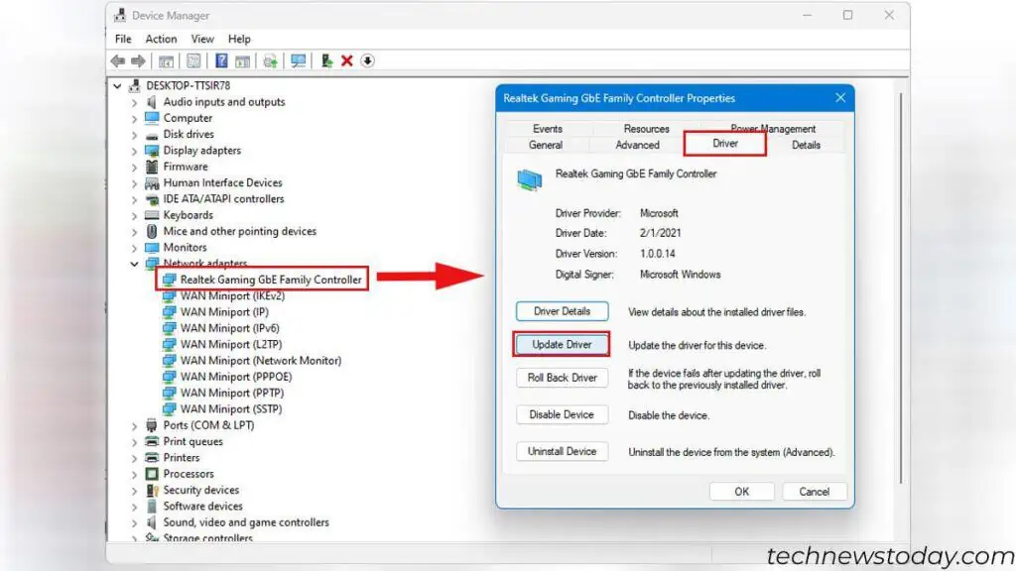Screen dimensions: 1016x571
Task: Switch to the Resources tab
Action: click(x=646, y=129)
